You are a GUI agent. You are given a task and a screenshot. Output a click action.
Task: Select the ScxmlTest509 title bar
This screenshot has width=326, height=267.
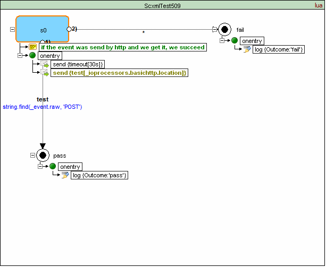tap(162, 5)
